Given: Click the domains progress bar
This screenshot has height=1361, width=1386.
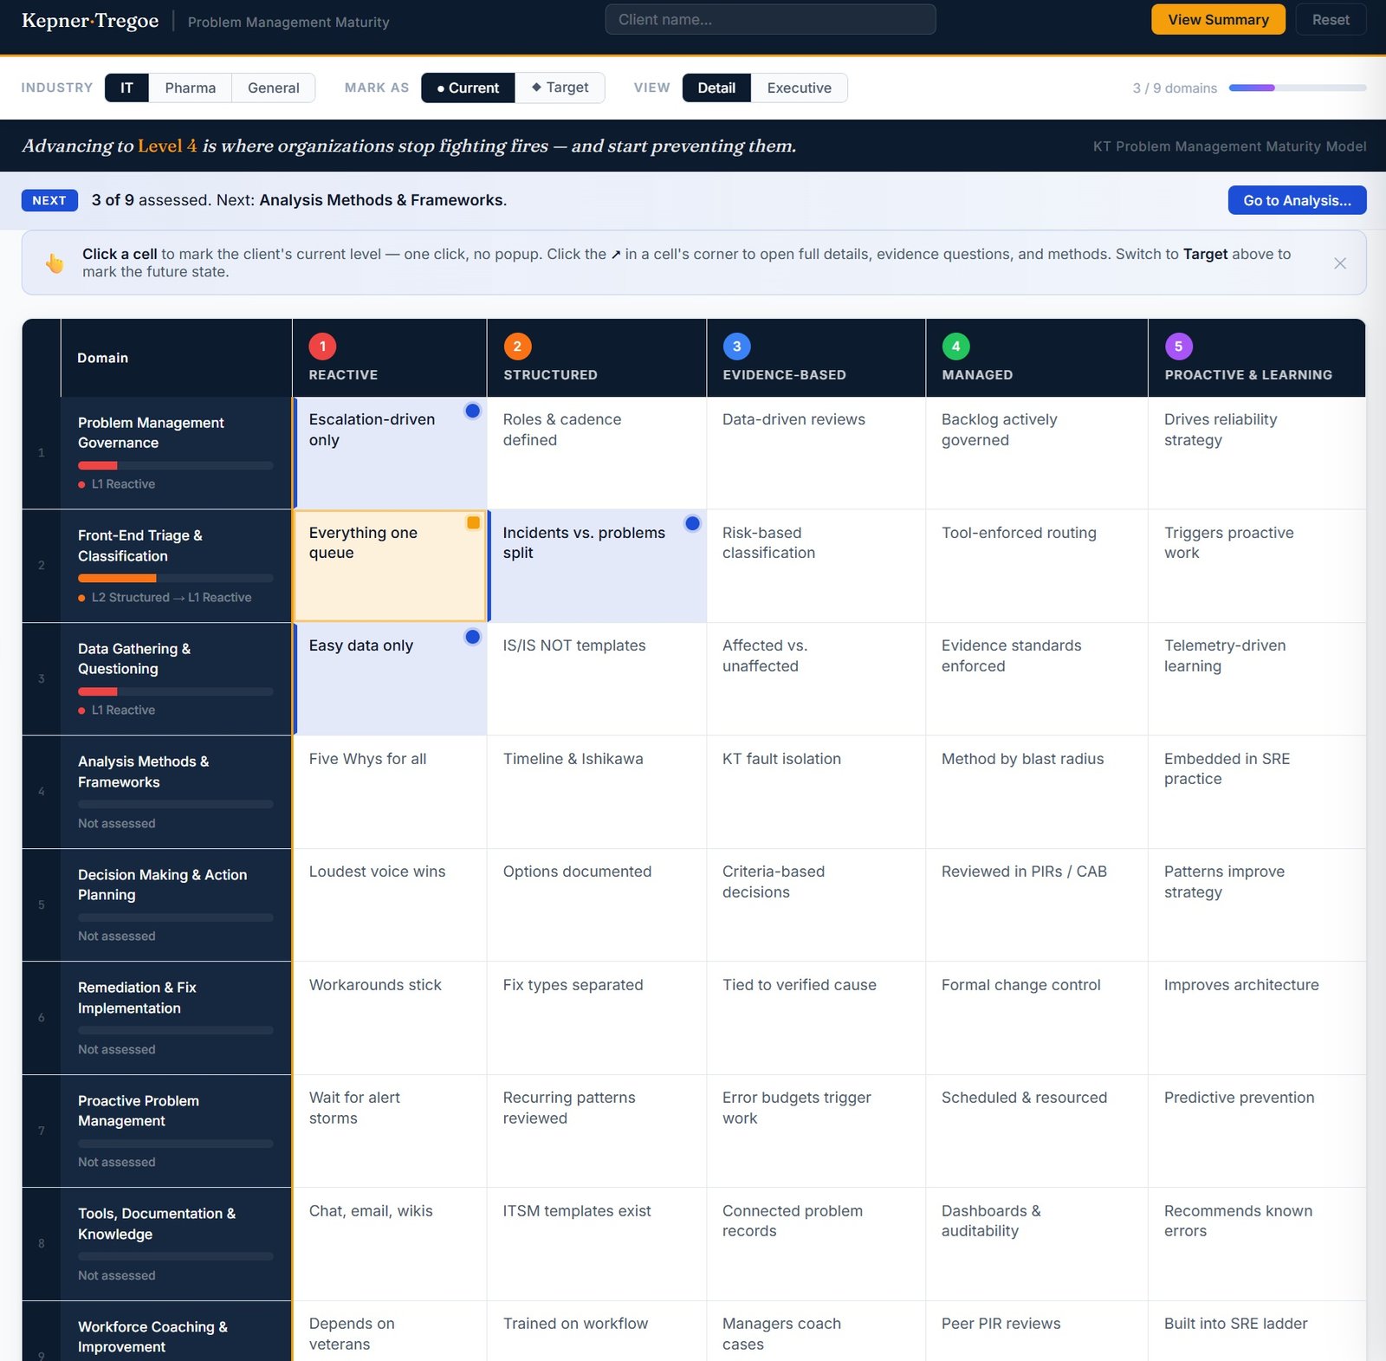Looking at the screenshot, I should click(1298, 87).
